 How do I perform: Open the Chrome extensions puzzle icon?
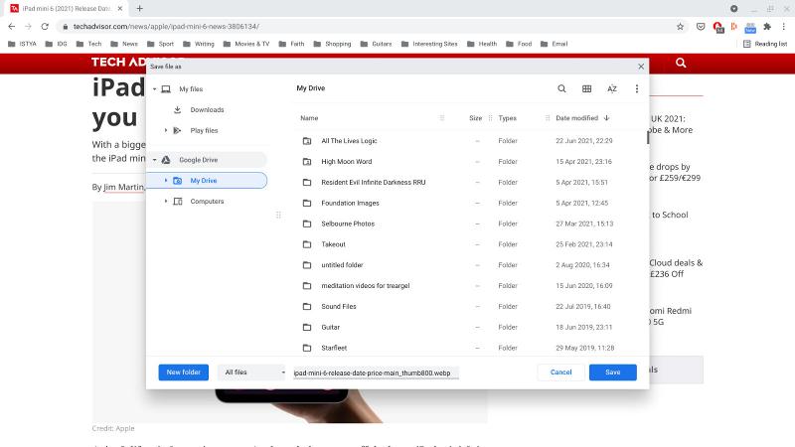[767, 27]
